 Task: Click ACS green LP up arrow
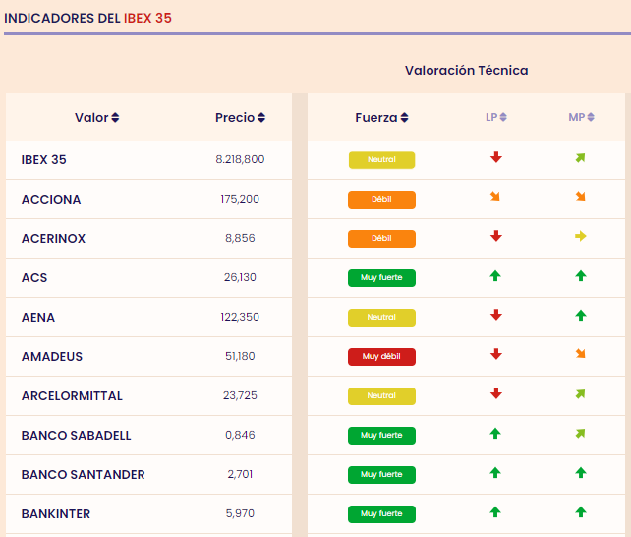tap(496, 276)
